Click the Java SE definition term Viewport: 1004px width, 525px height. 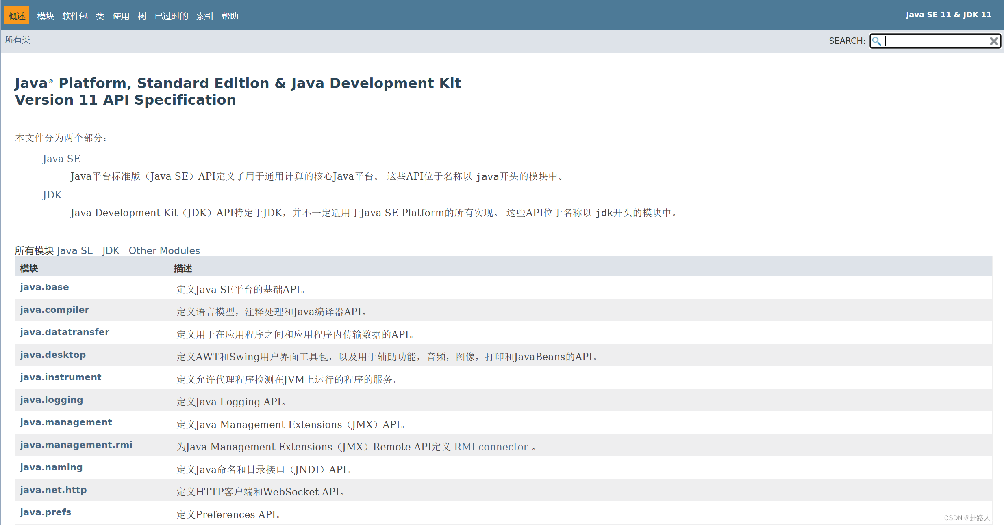coord(61,159)
